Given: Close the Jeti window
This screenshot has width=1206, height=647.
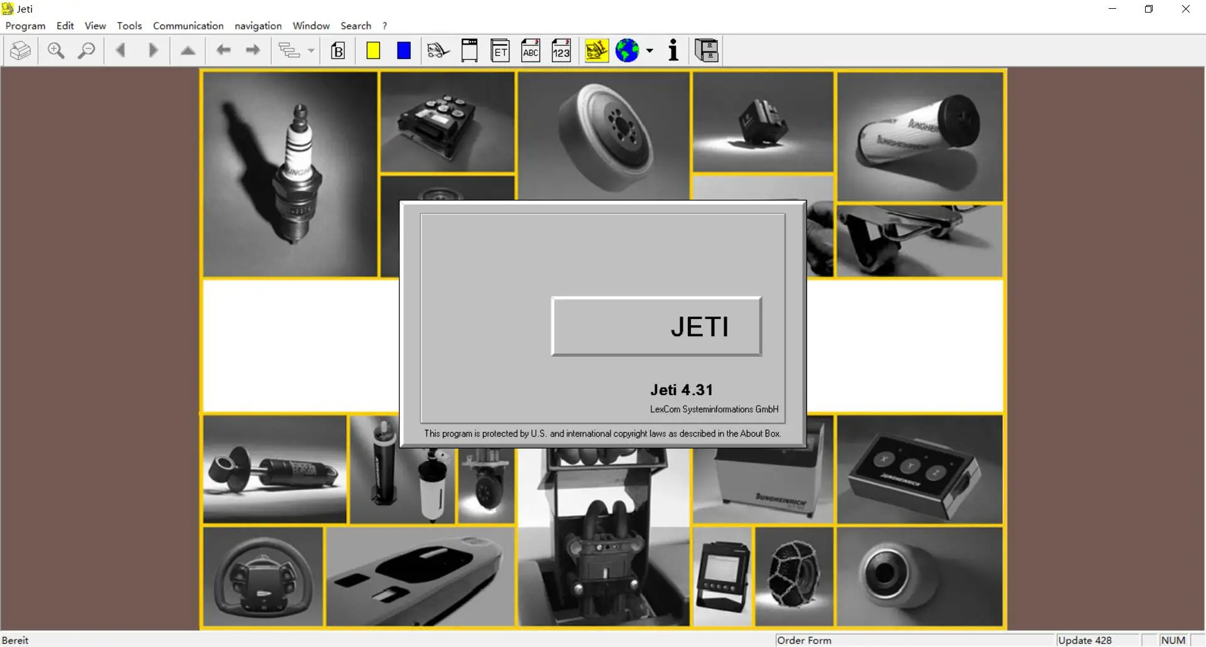Looking at the screenshot, I should [1186, 9].
